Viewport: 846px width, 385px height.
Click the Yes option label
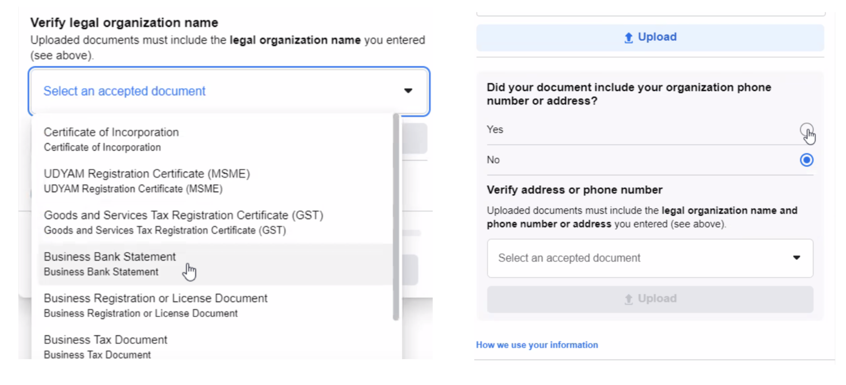coord(495,130)
